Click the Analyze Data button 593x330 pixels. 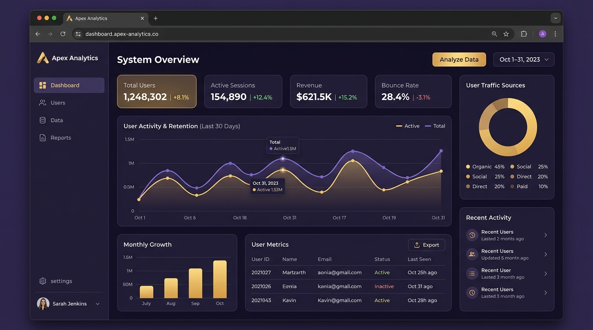coord(459,60)
